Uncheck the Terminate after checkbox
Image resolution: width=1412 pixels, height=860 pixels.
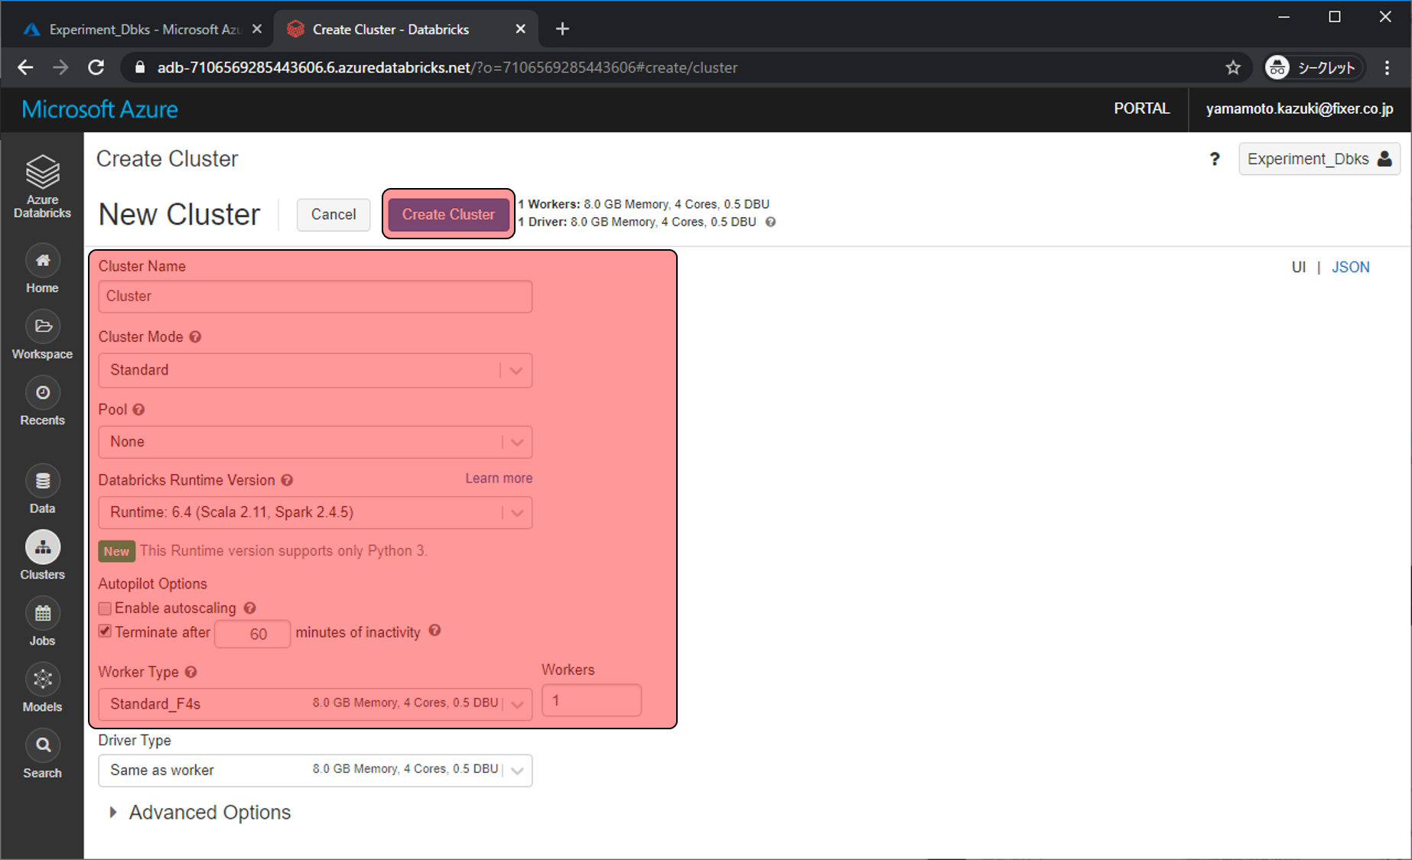click(106, 631)
